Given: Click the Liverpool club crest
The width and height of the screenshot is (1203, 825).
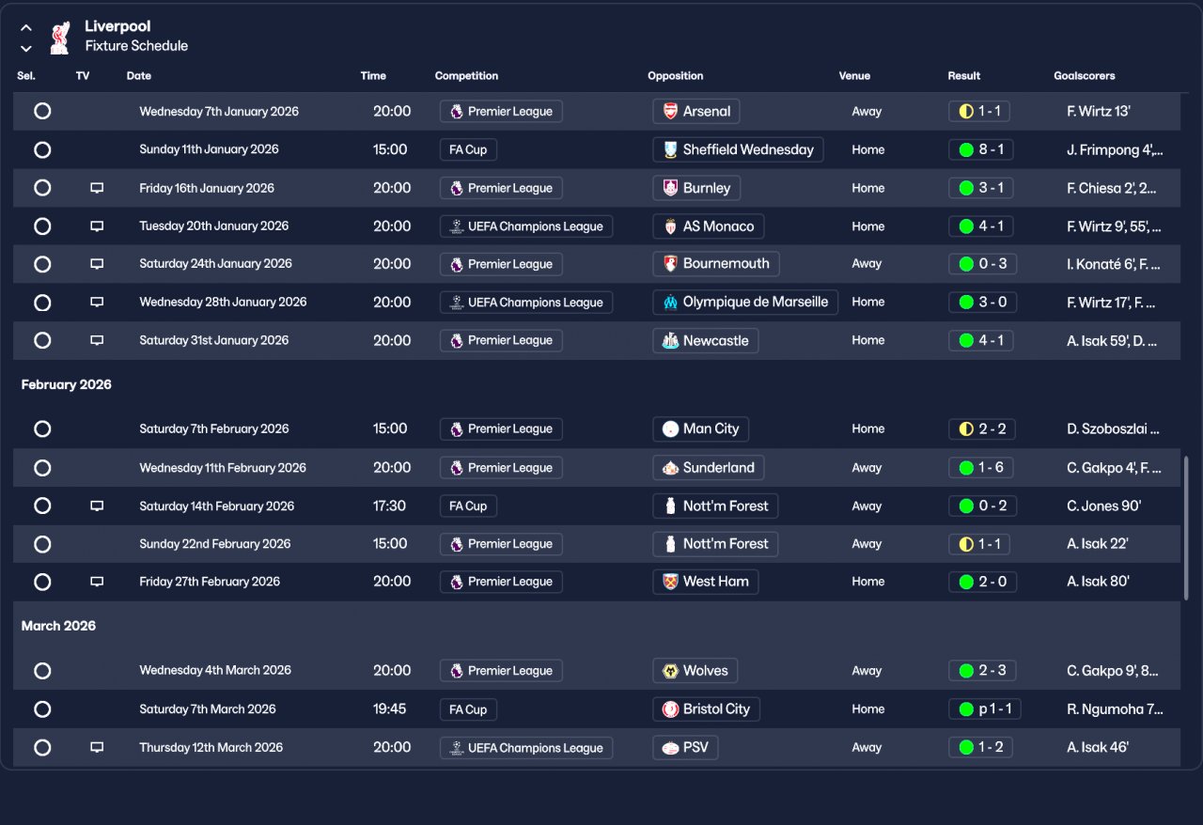Looking at the screenshot, I should click(x=60, y=37).
